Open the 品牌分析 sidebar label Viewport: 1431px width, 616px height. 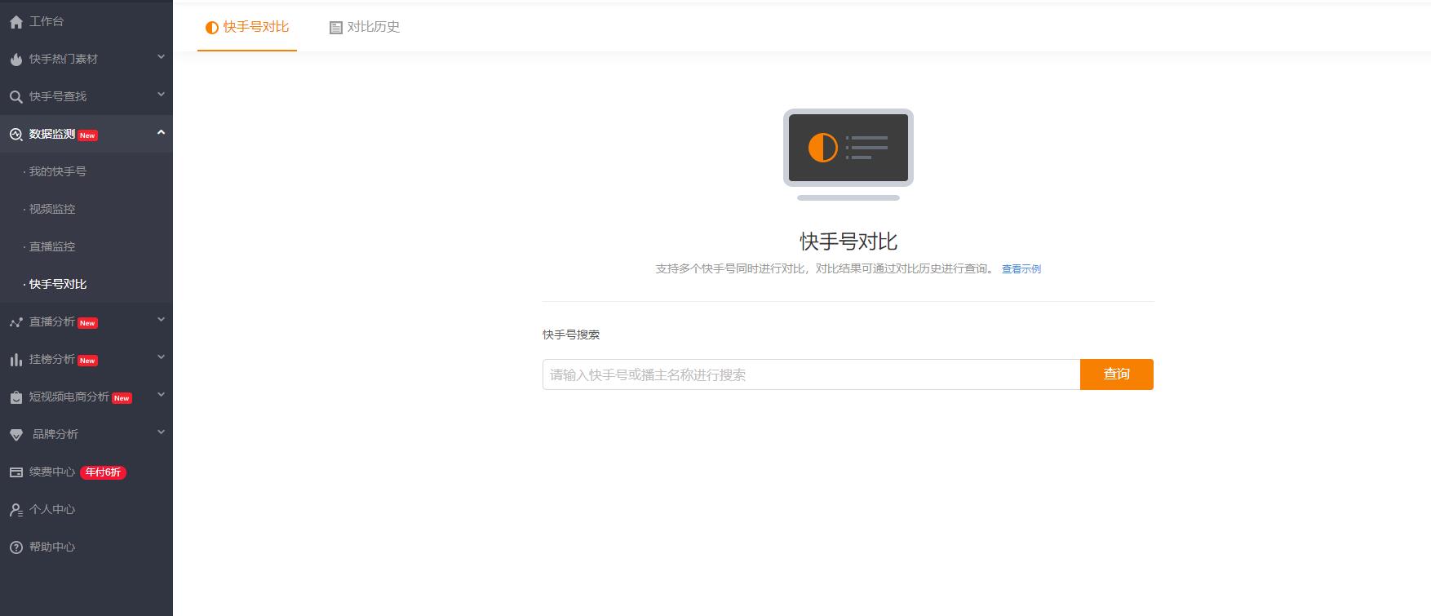[55, 434]
